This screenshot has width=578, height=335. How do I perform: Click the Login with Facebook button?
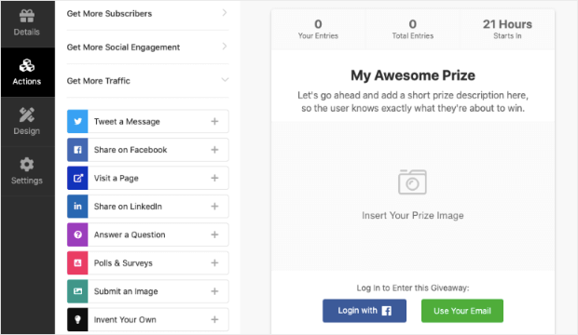[x=365, y=311]
